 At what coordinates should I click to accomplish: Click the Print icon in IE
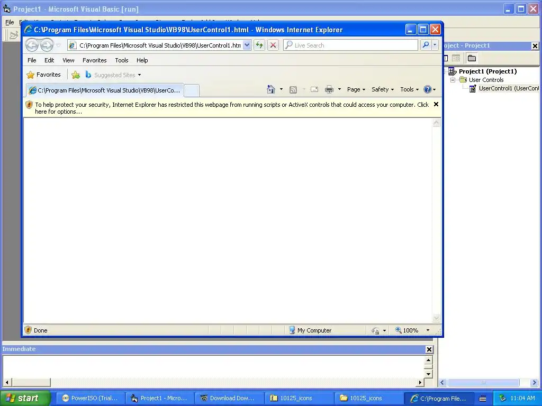[x=329, y=89]
